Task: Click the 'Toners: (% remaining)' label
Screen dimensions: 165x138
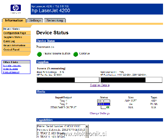Action: coord(51,68)
